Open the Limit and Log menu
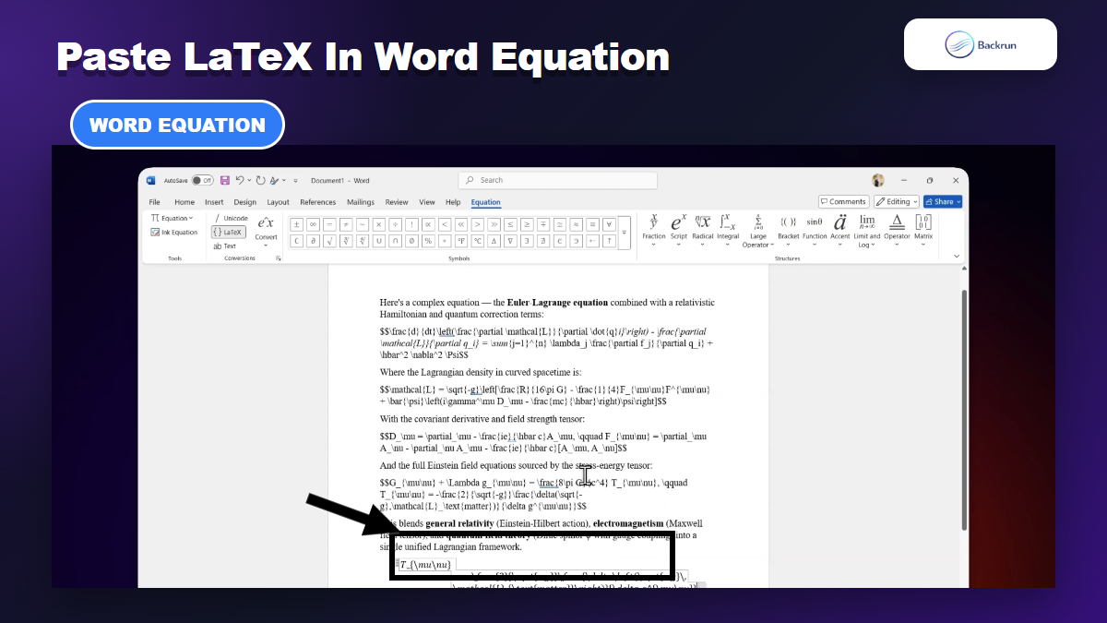Screen dimensions: 1107x623 [x=867, y=231]
